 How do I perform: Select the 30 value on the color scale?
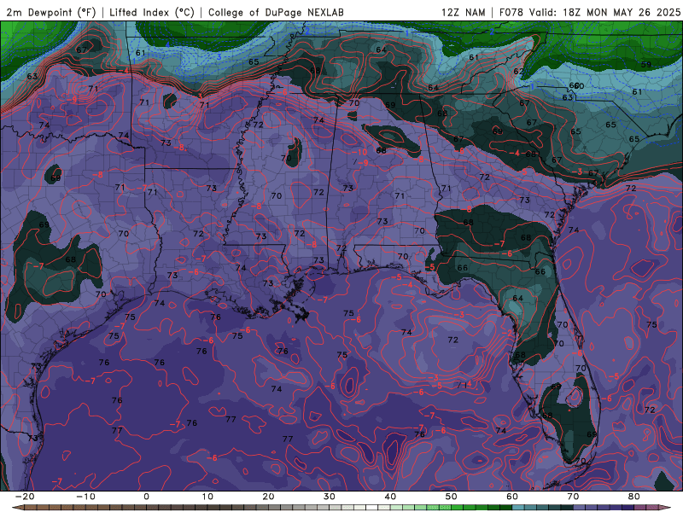click(x=330, y=497)
